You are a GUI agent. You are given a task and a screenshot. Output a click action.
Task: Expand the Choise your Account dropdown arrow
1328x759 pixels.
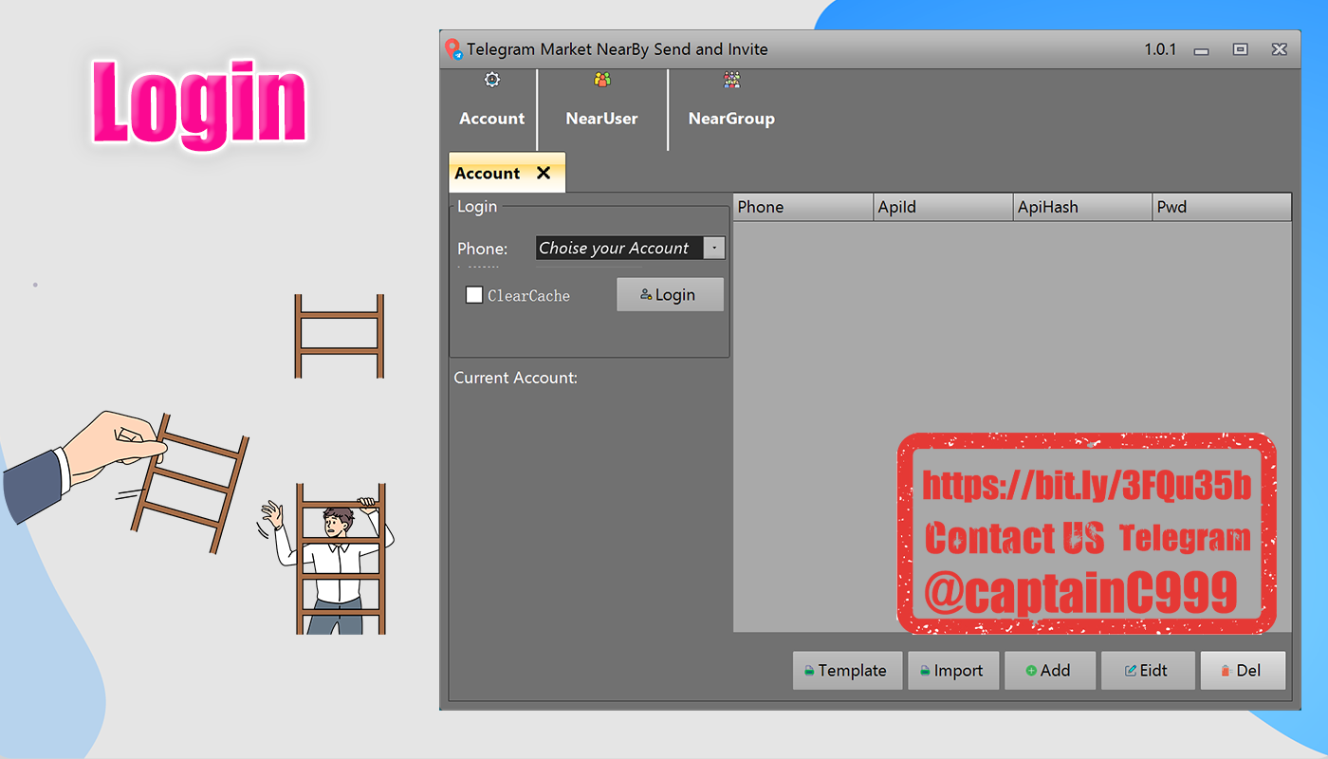tap(714, 249)
